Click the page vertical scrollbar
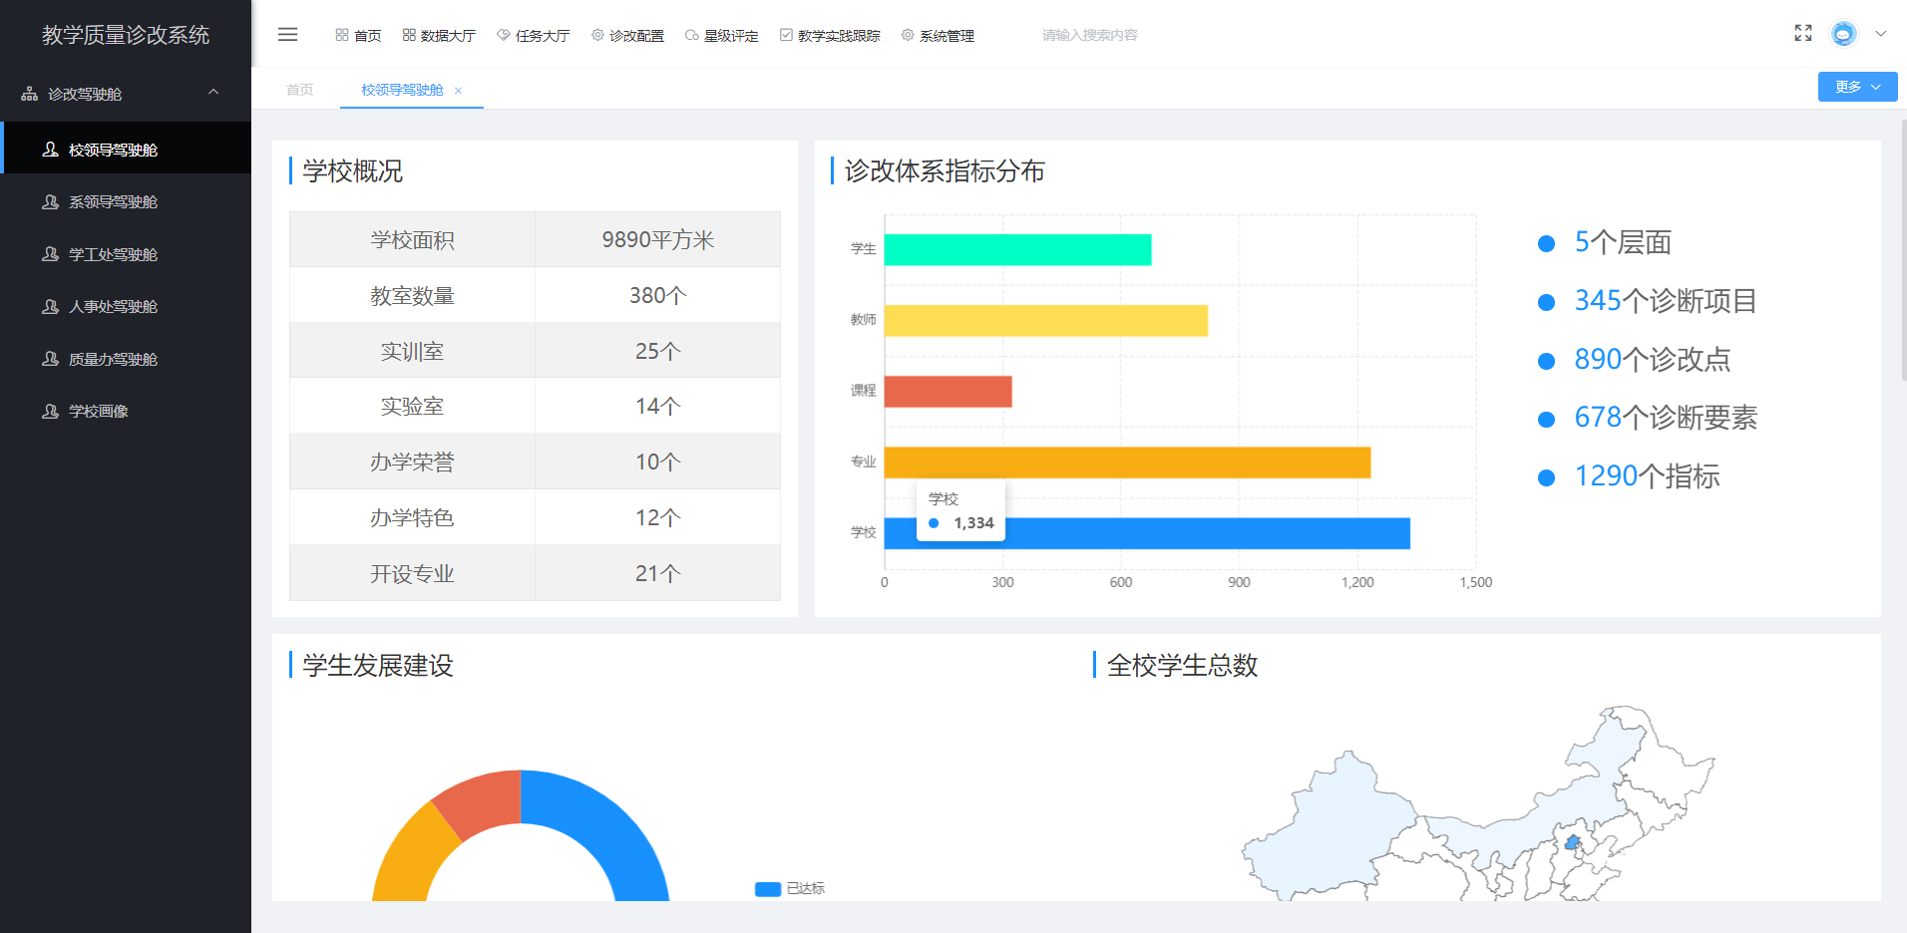 click(1903, 249)
